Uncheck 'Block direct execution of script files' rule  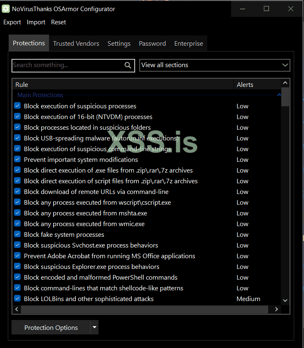17,180
